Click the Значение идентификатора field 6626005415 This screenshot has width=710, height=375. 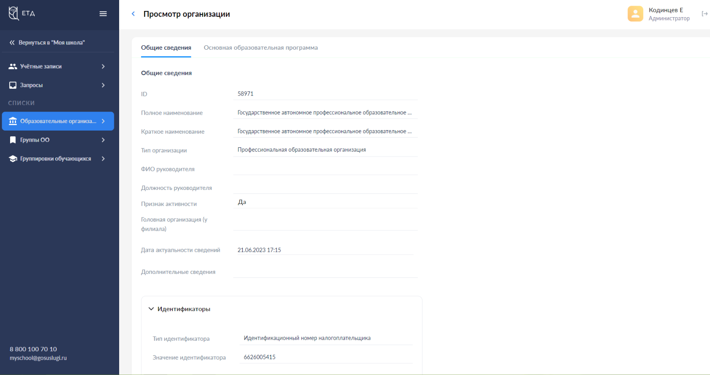click(327, 357)
